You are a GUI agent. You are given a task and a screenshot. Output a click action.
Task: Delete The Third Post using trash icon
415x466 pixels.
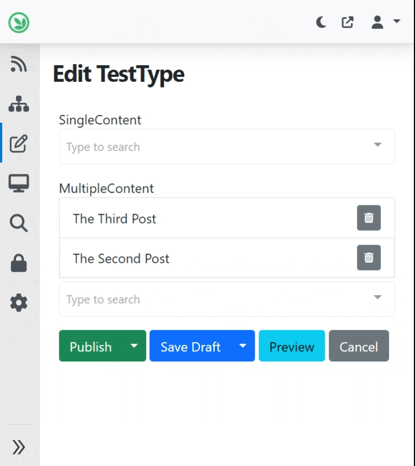pyautogui.click(x=369, y=218)
